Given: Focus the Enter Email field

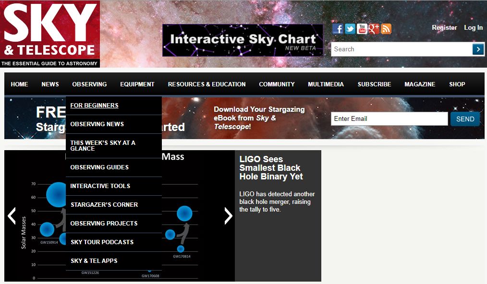Looking at the screenshot, I should [389, 118].
